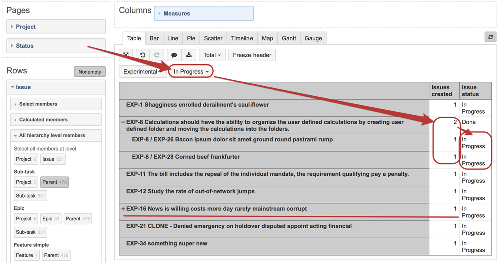Open the Total dropdown

pyautogui.click(x=212, y=55)
